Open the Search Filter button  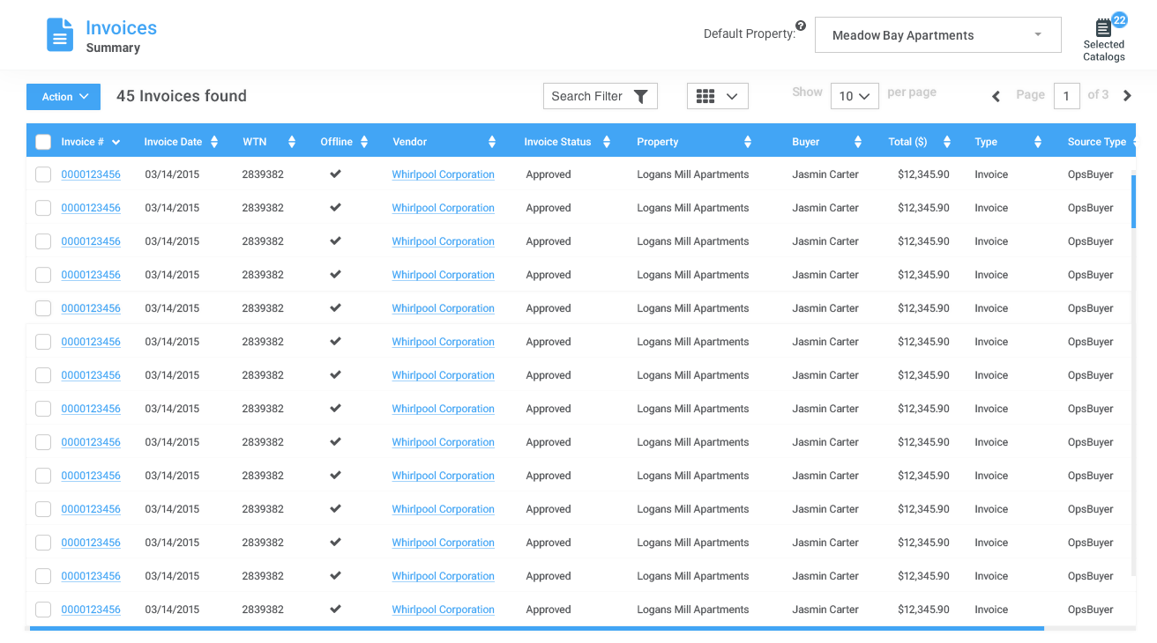[601, 96]
